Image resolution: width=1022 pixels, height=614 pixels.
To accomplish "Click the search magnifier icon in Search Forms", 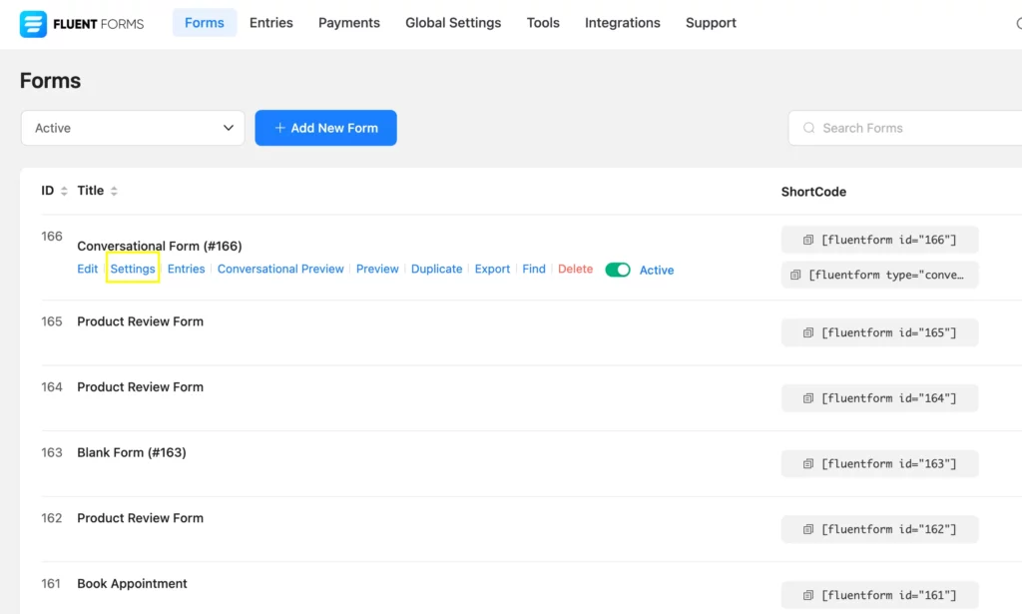I will (808, 128).
